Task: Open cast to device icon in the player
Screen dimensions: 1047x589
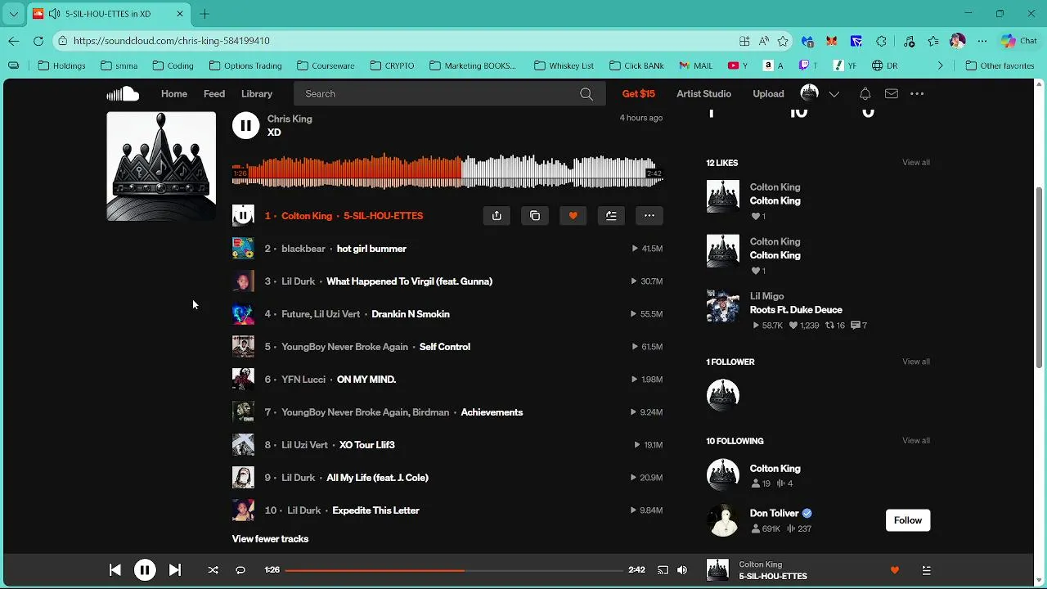Action: [663, 570]
